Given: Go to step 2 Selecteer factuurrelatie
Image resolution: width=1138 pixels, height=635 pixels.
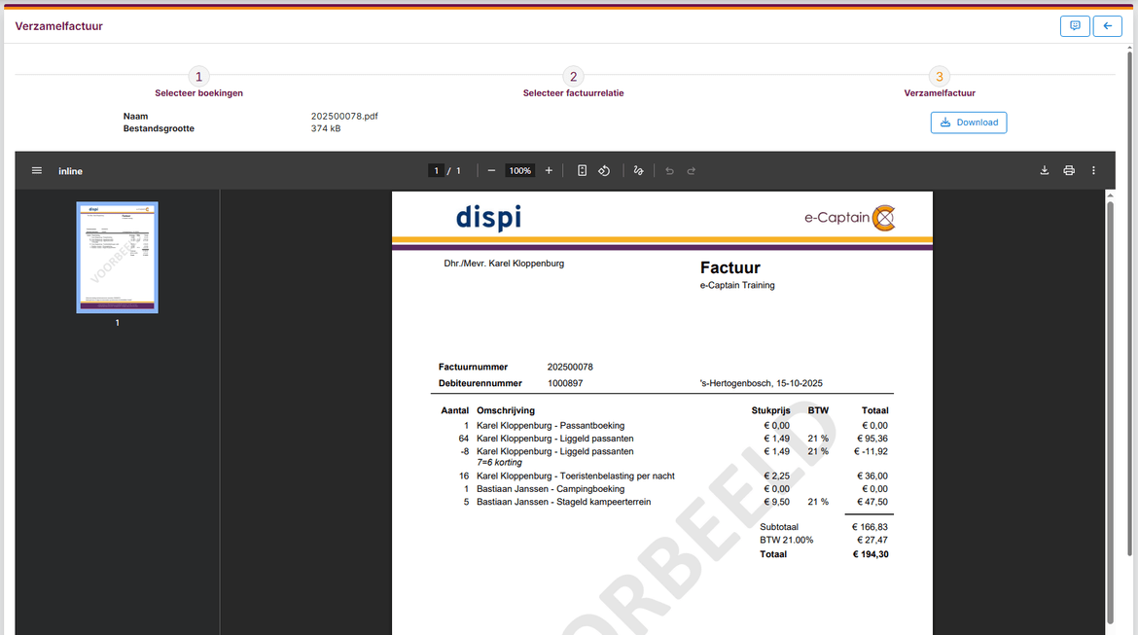Looking at the screenshot, I should (573, 76).
